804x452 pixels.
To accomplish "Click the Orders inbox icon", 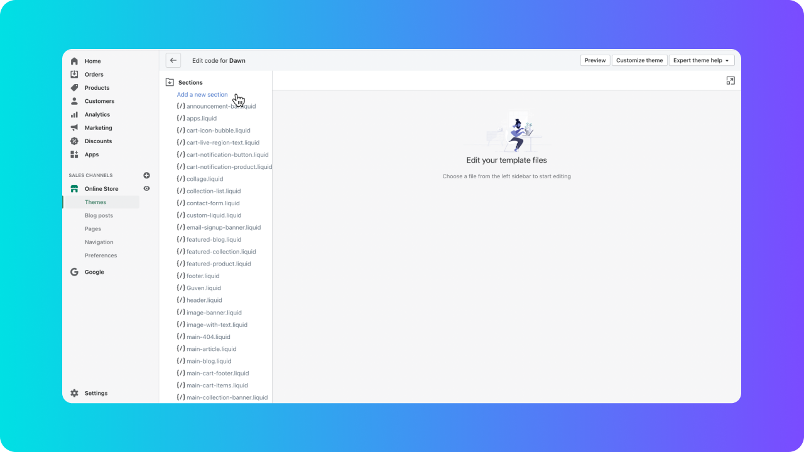I will pos(74,74).
